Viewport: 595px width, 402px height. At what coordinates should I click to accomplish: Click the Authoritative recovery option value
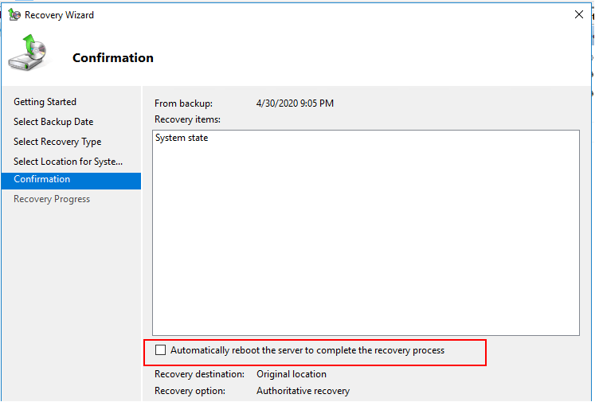303,391
